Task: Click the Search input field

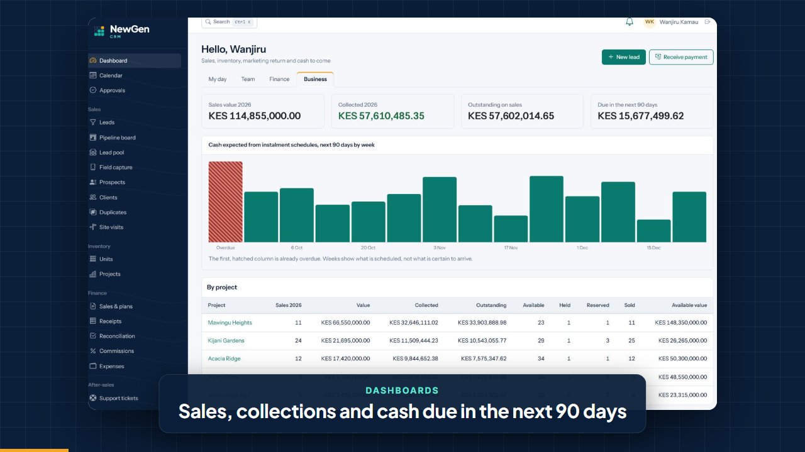Action: point(229,22)
